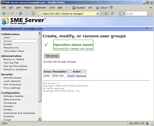The width and height of the screenshot is (154, 126).
Task: Click the thumbs-down dislike icon
Action: click(x=111, y=8)
